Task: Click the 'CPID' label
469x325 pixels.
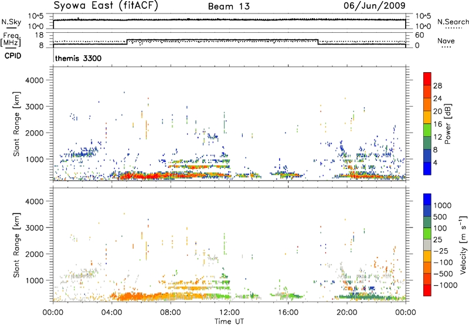Action: 12,56
